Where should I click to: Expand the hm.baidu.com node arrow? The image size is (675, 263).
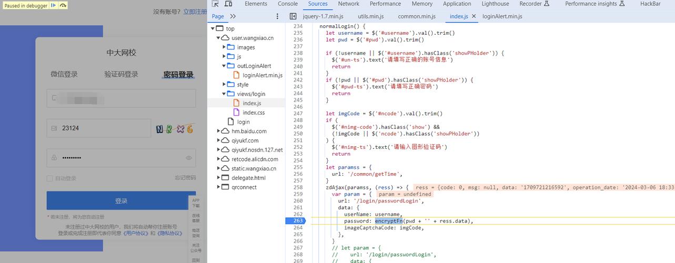(218, 131)
